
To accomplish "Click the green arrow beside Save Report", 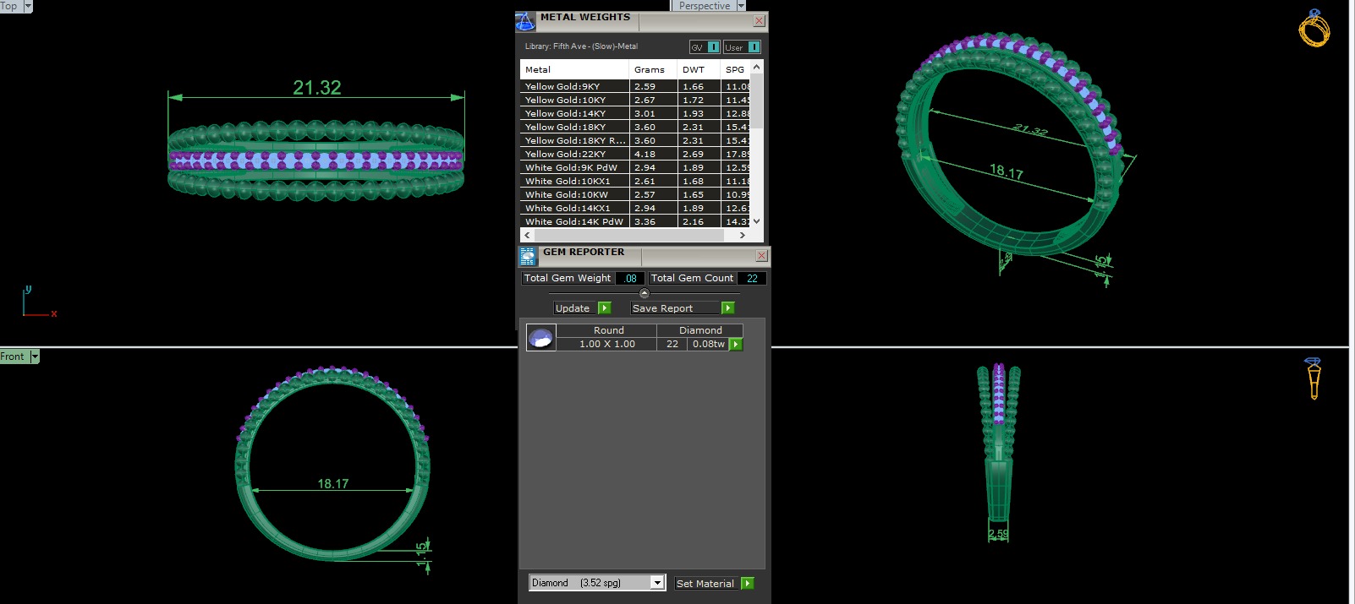I will pos(728,308).
